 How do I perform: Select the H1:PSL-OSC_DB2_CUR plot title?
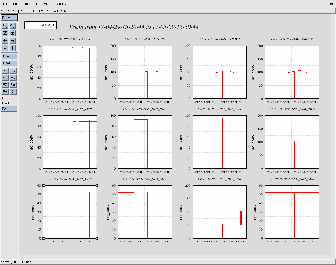tap(145, 179)
